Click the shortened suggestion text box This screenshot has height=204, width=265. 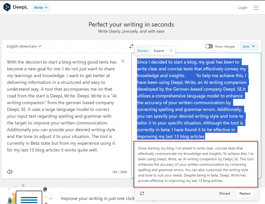tap(195, 164)
